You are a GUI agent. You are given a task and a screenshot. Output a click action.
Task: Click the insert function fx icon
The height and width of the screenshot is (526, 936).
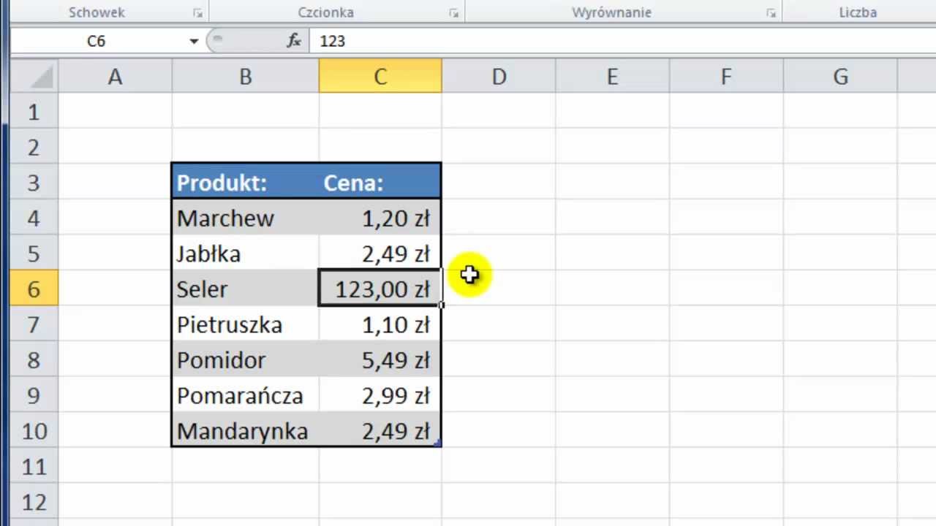pos(294,41)
